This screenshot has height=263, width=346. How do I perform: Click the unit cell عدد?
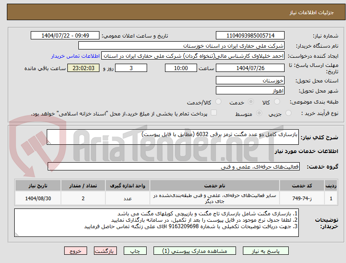tap(127, 198)
